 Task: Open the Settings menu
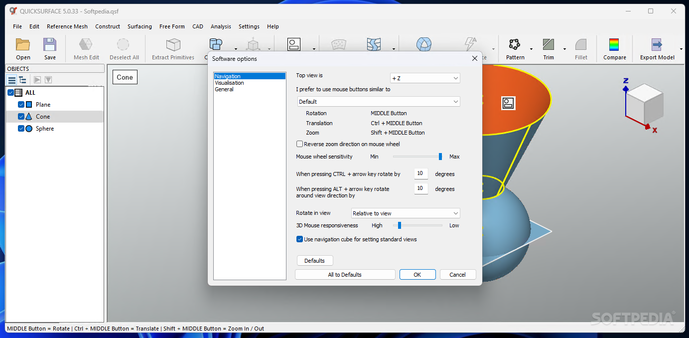click(x=249, y=26)
